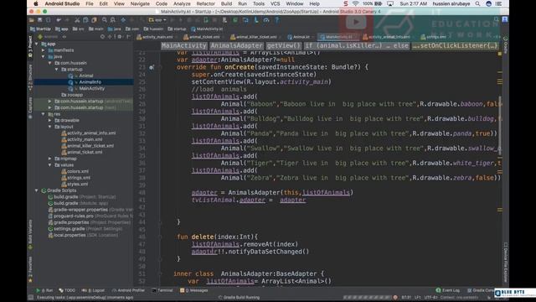536x302 pixels.
Task: Click the Find magnifier toolbar icon
Action: [x=105, y=20]
